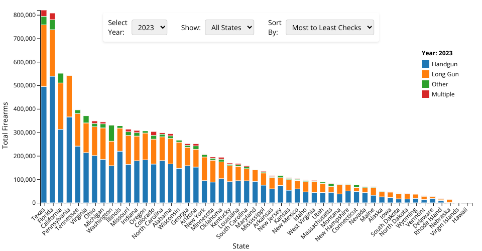Click the red Multiple segment atop Texas bar

[44, 13]
